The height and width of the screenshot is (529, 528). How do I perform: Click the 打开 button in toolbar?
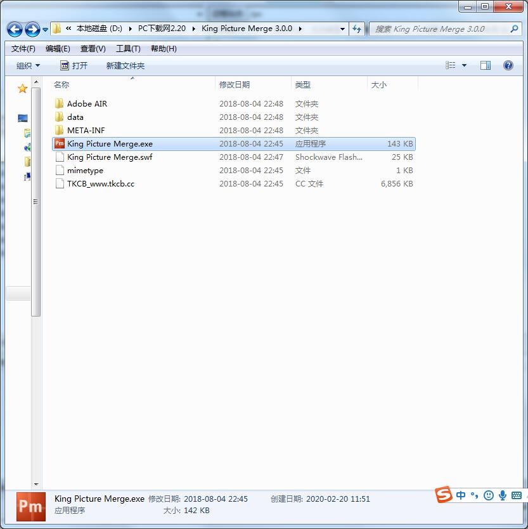pos(74,65)
